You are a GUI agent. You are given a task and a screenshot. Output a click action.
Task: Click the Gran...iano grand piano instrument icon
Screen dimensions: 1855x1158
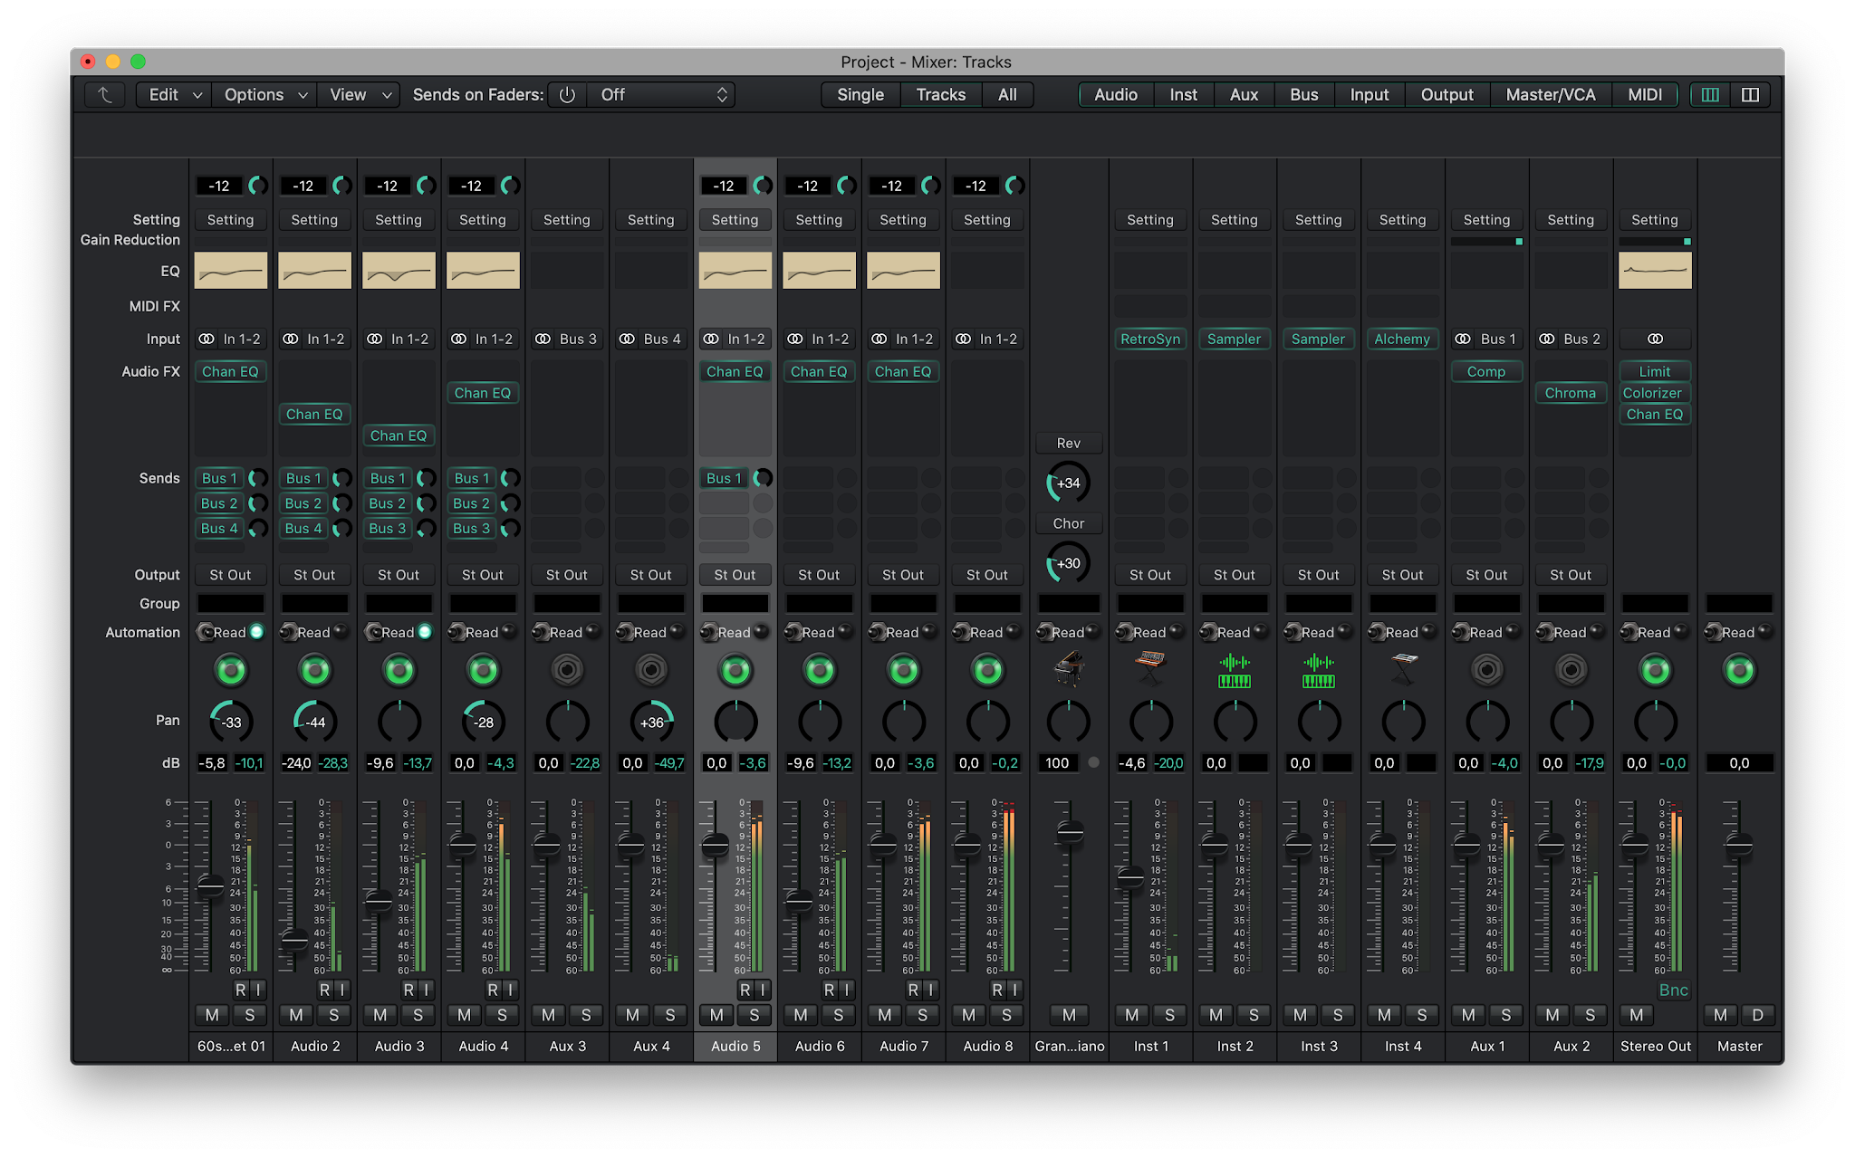click(x=1070, y=670)
